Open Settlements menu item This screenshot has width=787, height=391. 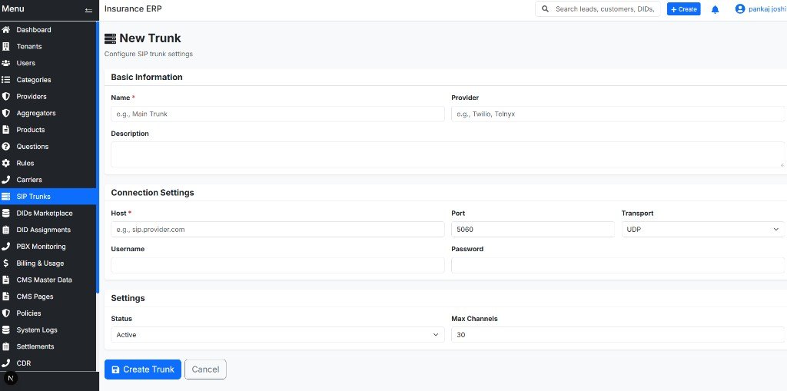point(48,346)
